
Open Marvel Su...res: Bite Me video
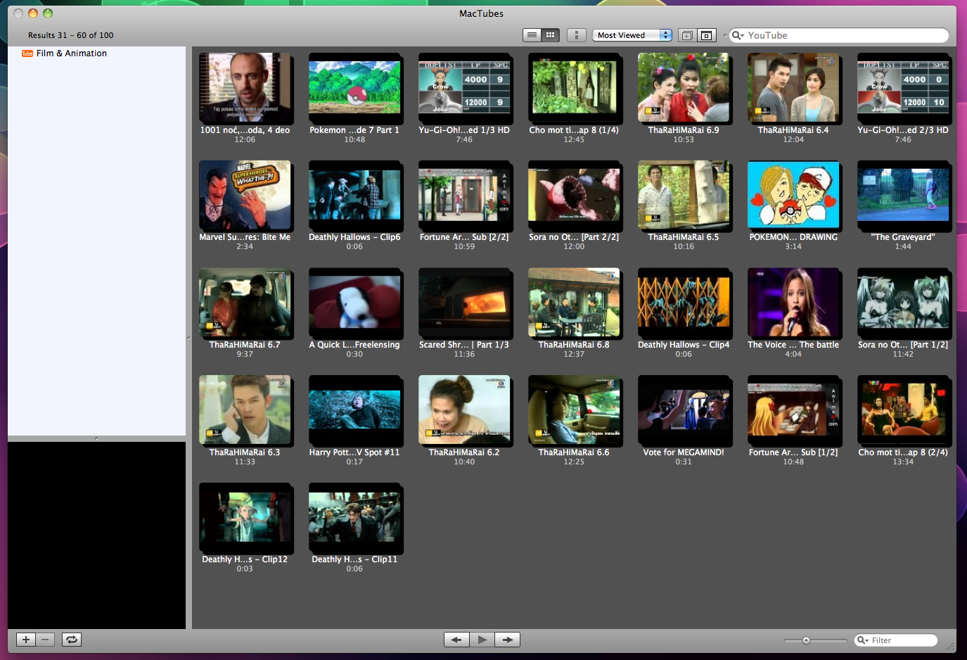click(245, 195)
